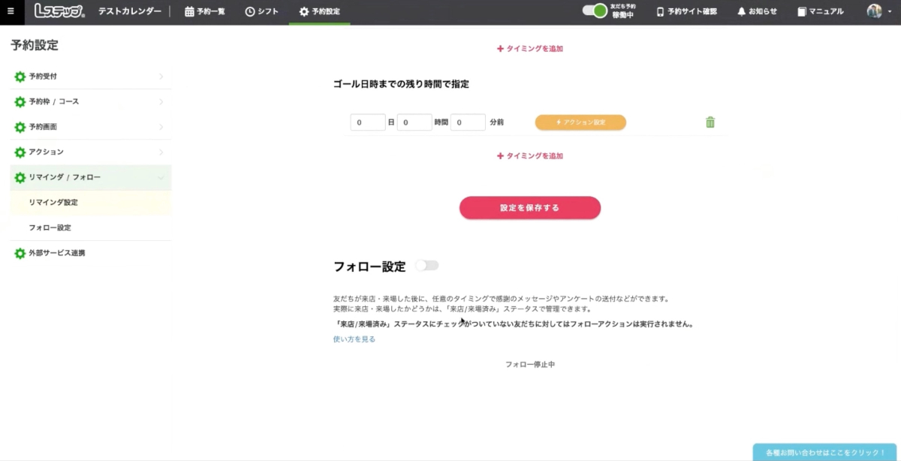Image resolution: width=901 pixels, height=461 pixels.
Task: Click the 日 (days) input field
Action: [367, 122]
